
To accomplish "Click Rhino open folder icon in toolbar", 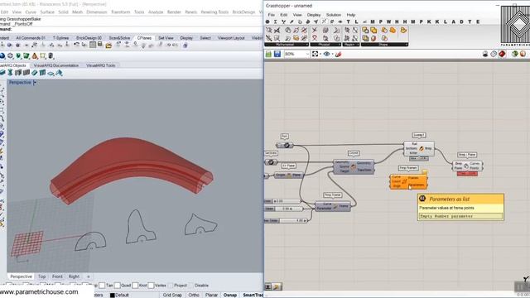I will (108, 46).
